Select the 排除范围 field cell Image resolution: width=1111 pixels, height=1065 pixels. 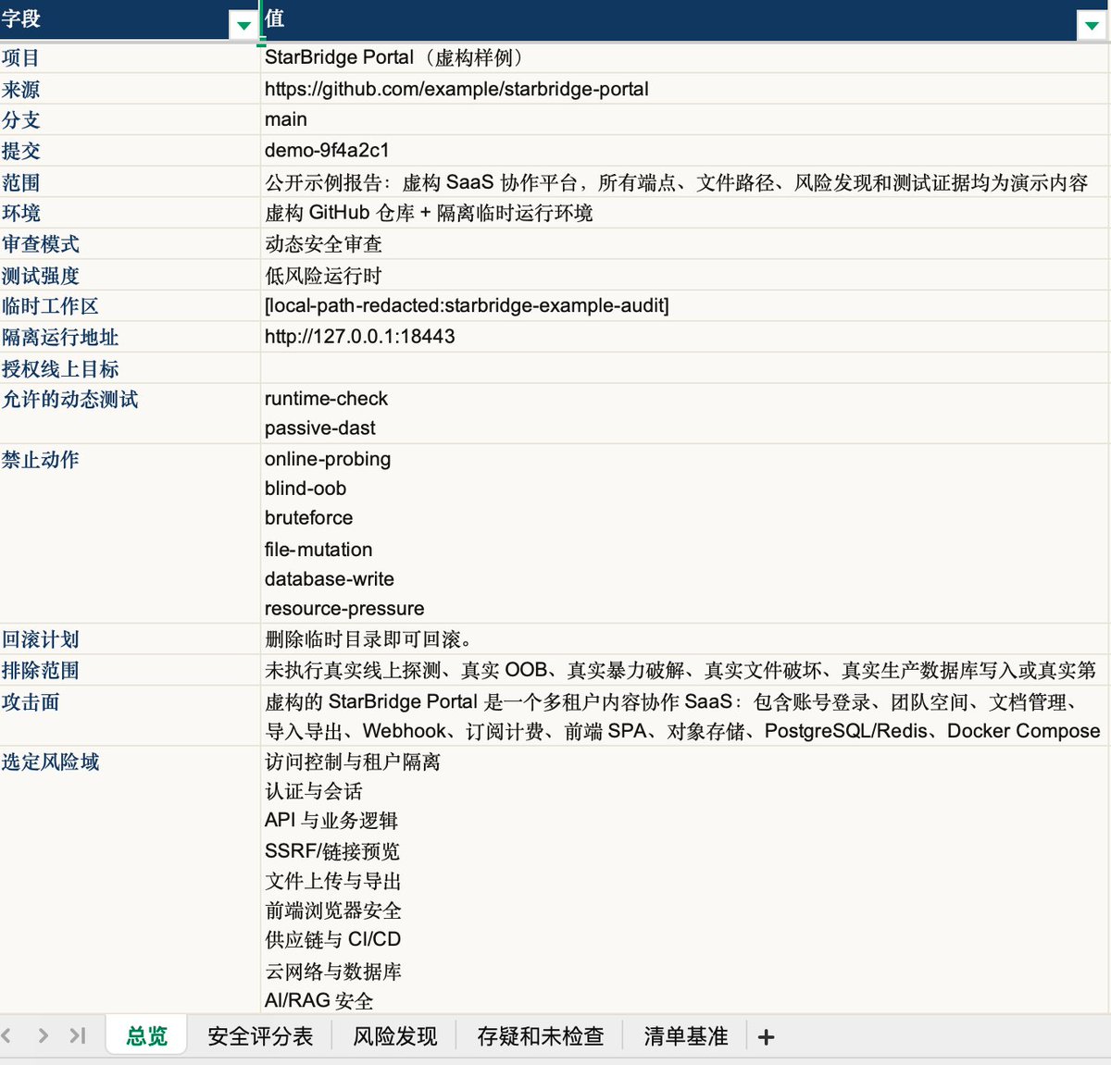[130, 670]
